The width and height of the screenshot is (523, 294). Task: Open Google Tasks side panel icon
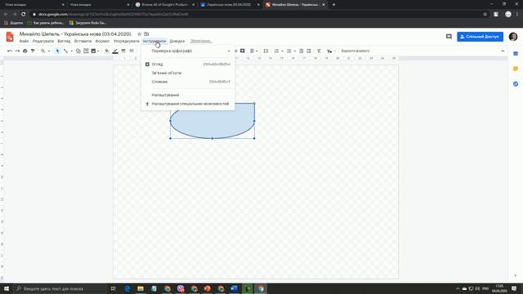516,83
